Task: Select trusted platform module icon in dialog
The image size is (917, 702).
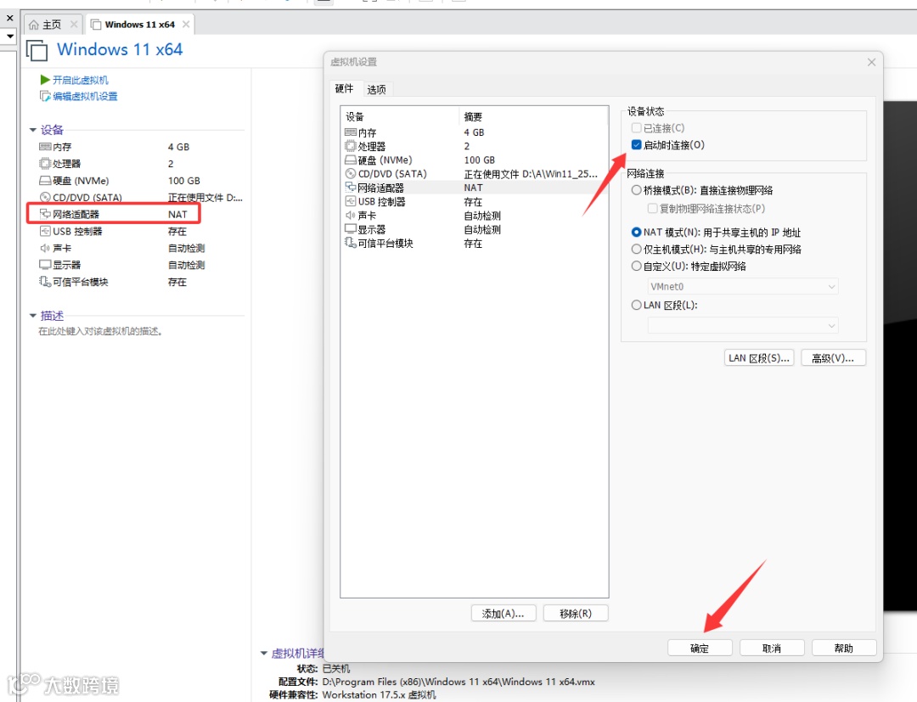Action: 351,243
